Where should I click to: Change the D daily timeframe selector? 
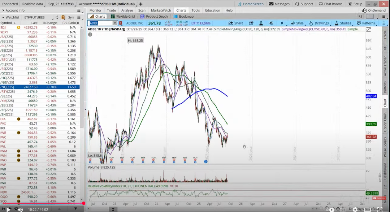tap(282, 23)
